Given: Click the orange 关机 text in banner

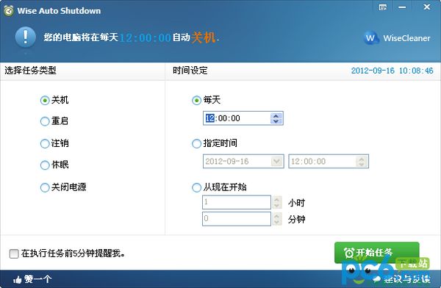Looking at the screenshot, I should coord(204,37).
